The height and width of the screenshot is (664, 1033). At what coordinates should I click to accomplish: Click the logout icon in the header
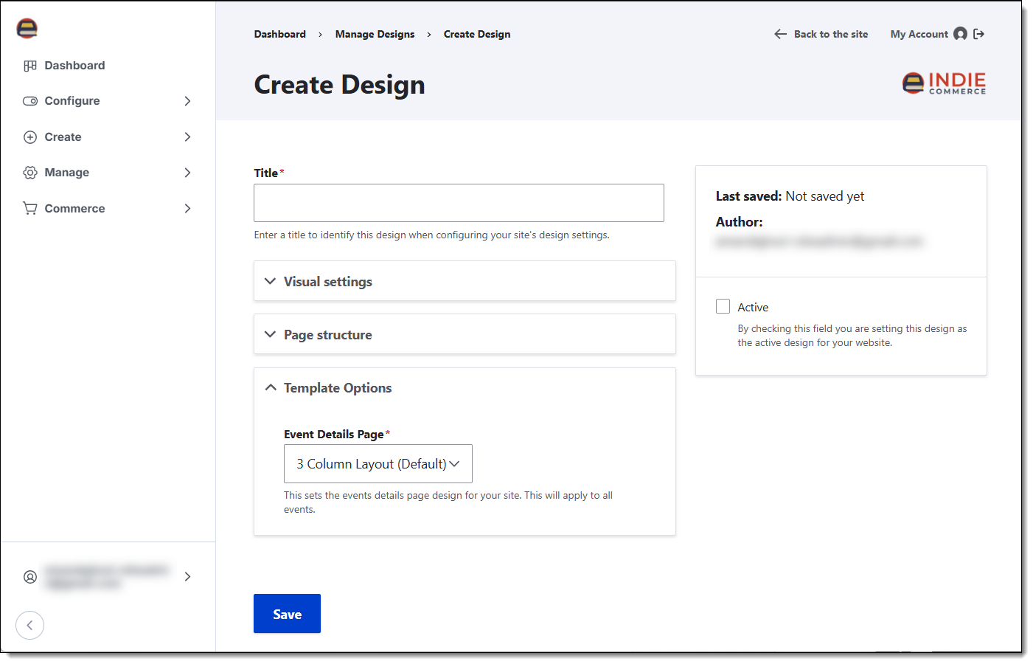click(x=979, y=34)
